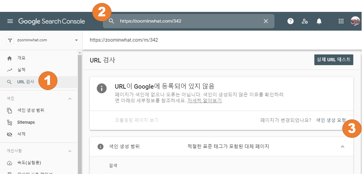Collapse the 색인 생성 범위 detail card
Image resolution: width=364 pixels, height=174 pixels.
click(x=343, y=147)
